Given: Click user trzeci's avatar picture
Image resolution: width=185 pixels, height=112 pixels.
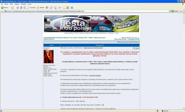Looking at the screenshot, I should [x=49, y=57].
